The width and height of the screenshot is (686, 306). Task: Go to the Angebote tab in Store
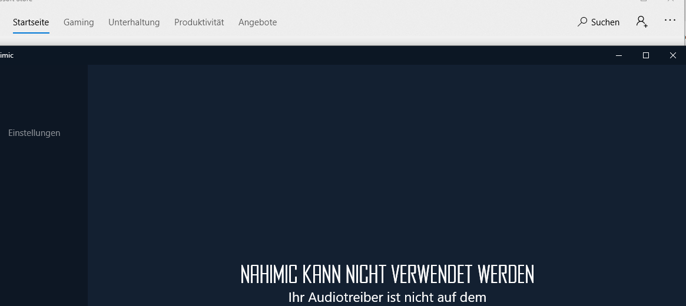point(258,22)
